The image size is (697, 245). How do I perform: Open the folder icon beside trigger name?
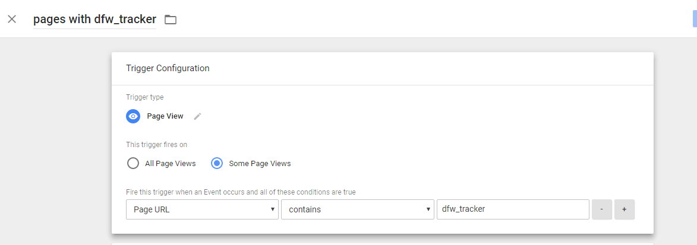(x=171, y=20)
